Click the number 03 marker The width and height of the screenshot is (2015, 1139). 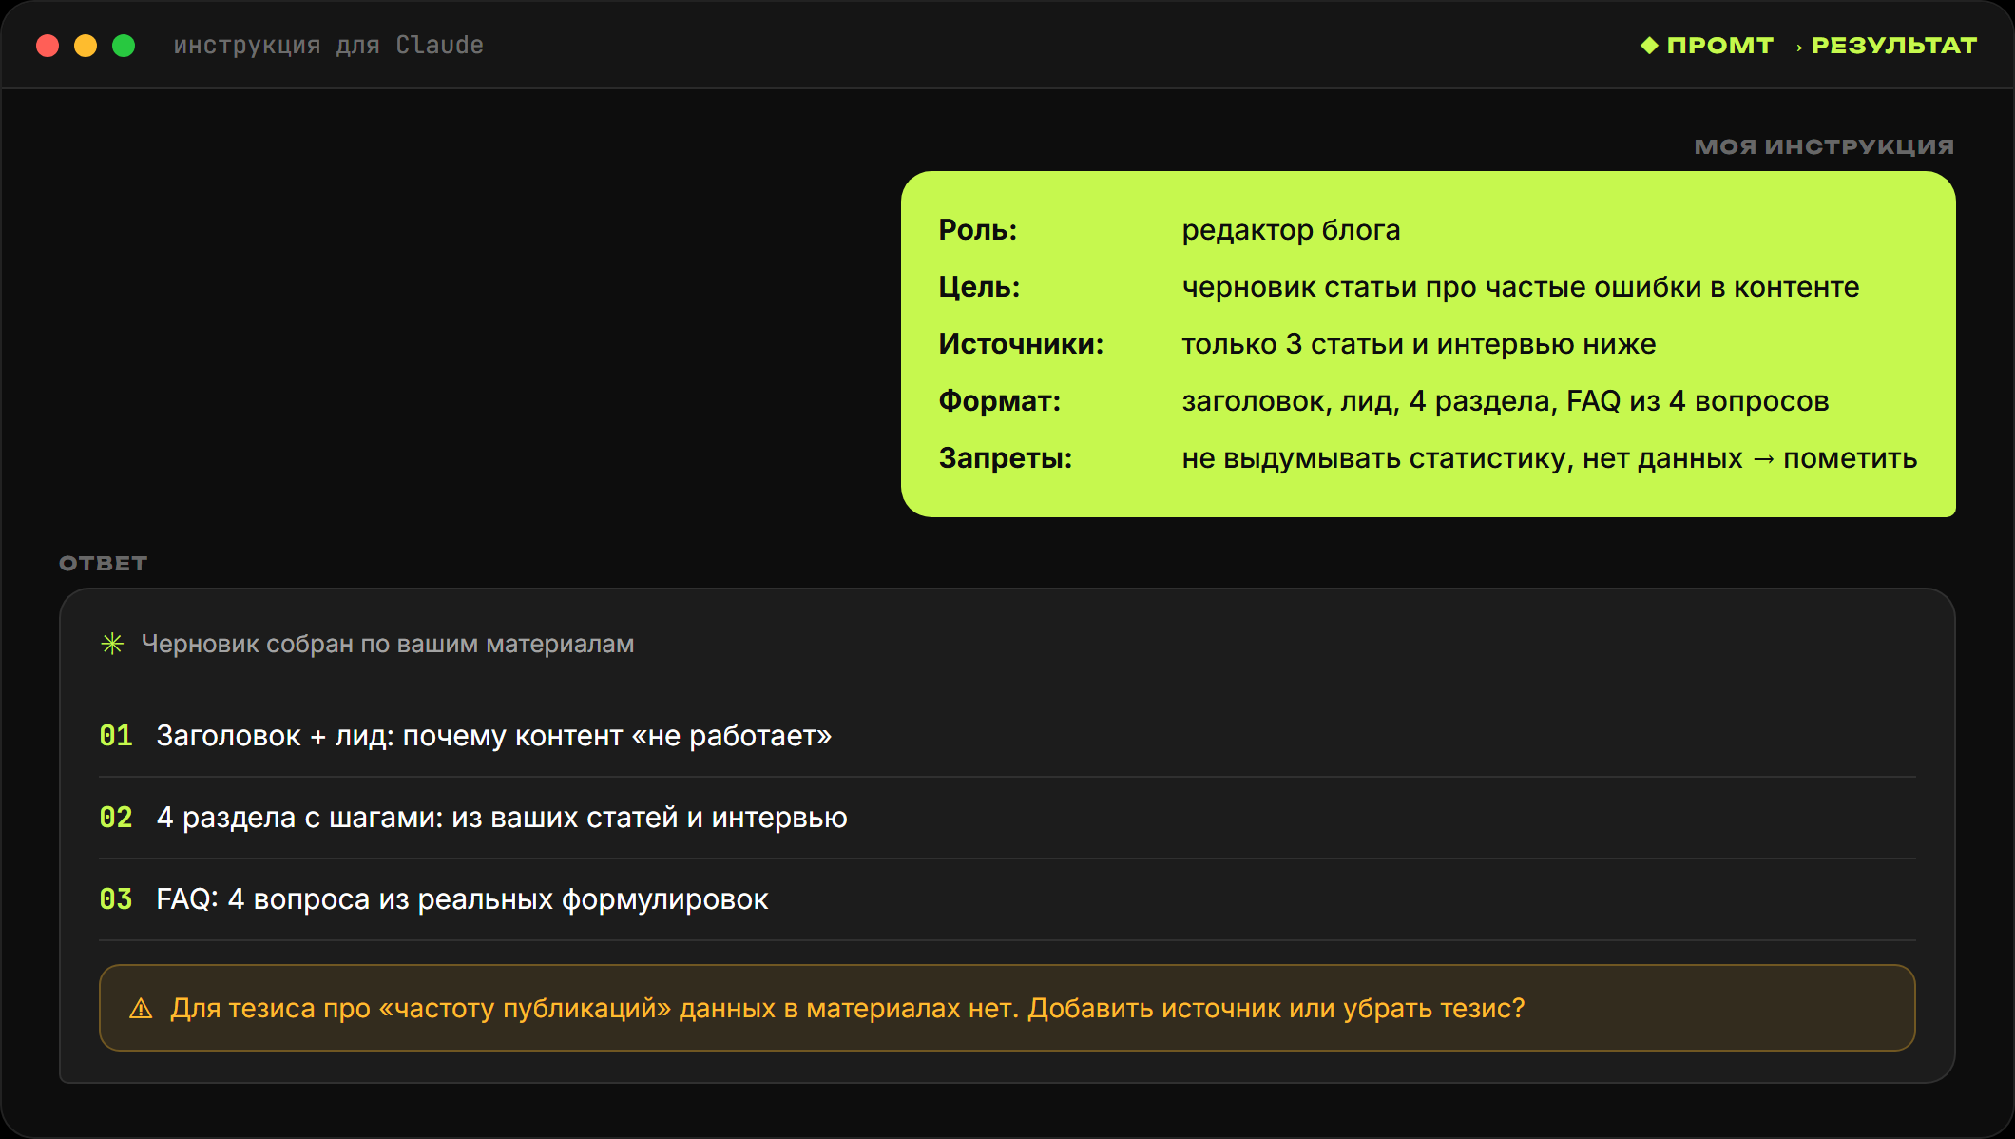(116, 899)
